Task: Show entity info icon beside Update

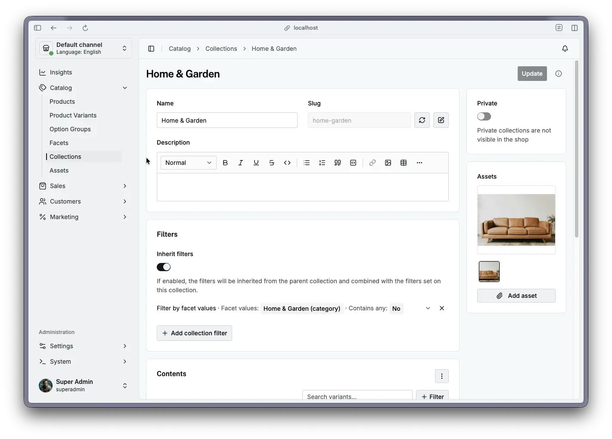Action: [x=559, y=74]
